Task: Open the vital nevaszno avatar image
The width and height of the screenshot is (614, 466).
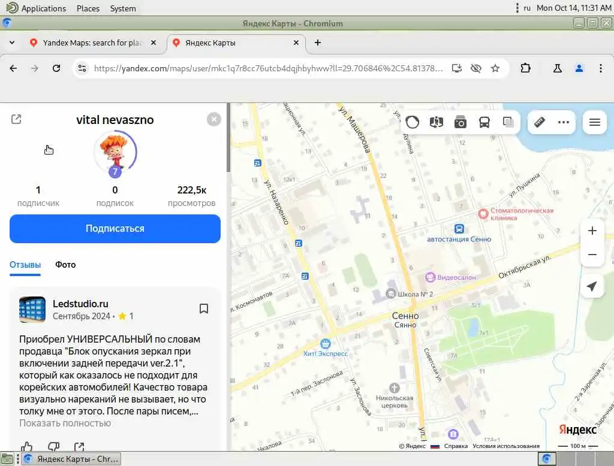Action: (x=115, y=153)
